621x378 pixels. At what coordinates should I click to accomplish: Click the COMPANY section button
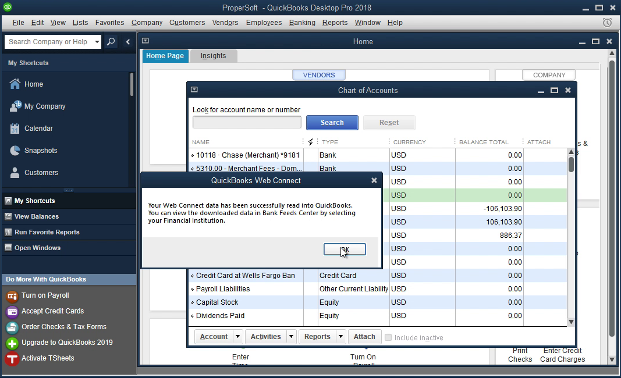(x=549, y=75)
